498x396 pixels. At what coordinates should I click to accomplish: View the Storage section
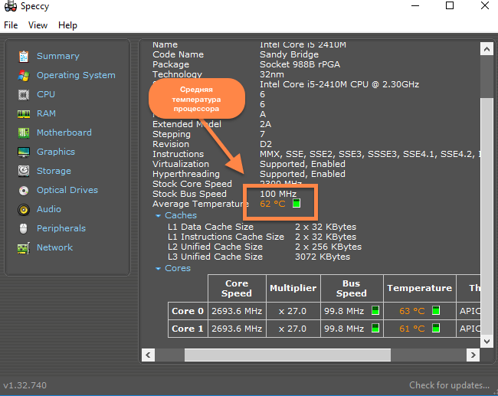(x=54, y=171)
